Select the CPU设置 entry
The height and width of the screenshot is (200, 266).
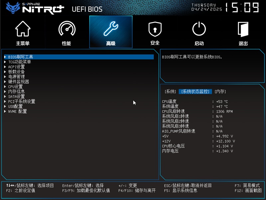[x=16, y=87]
